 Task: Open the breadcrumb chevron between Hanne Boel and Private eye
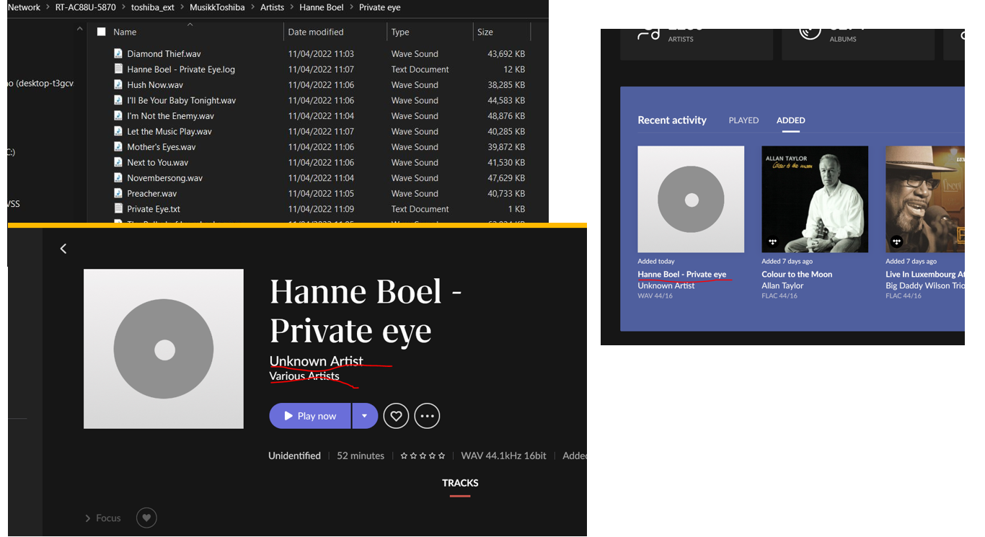[x=352, y=7]
